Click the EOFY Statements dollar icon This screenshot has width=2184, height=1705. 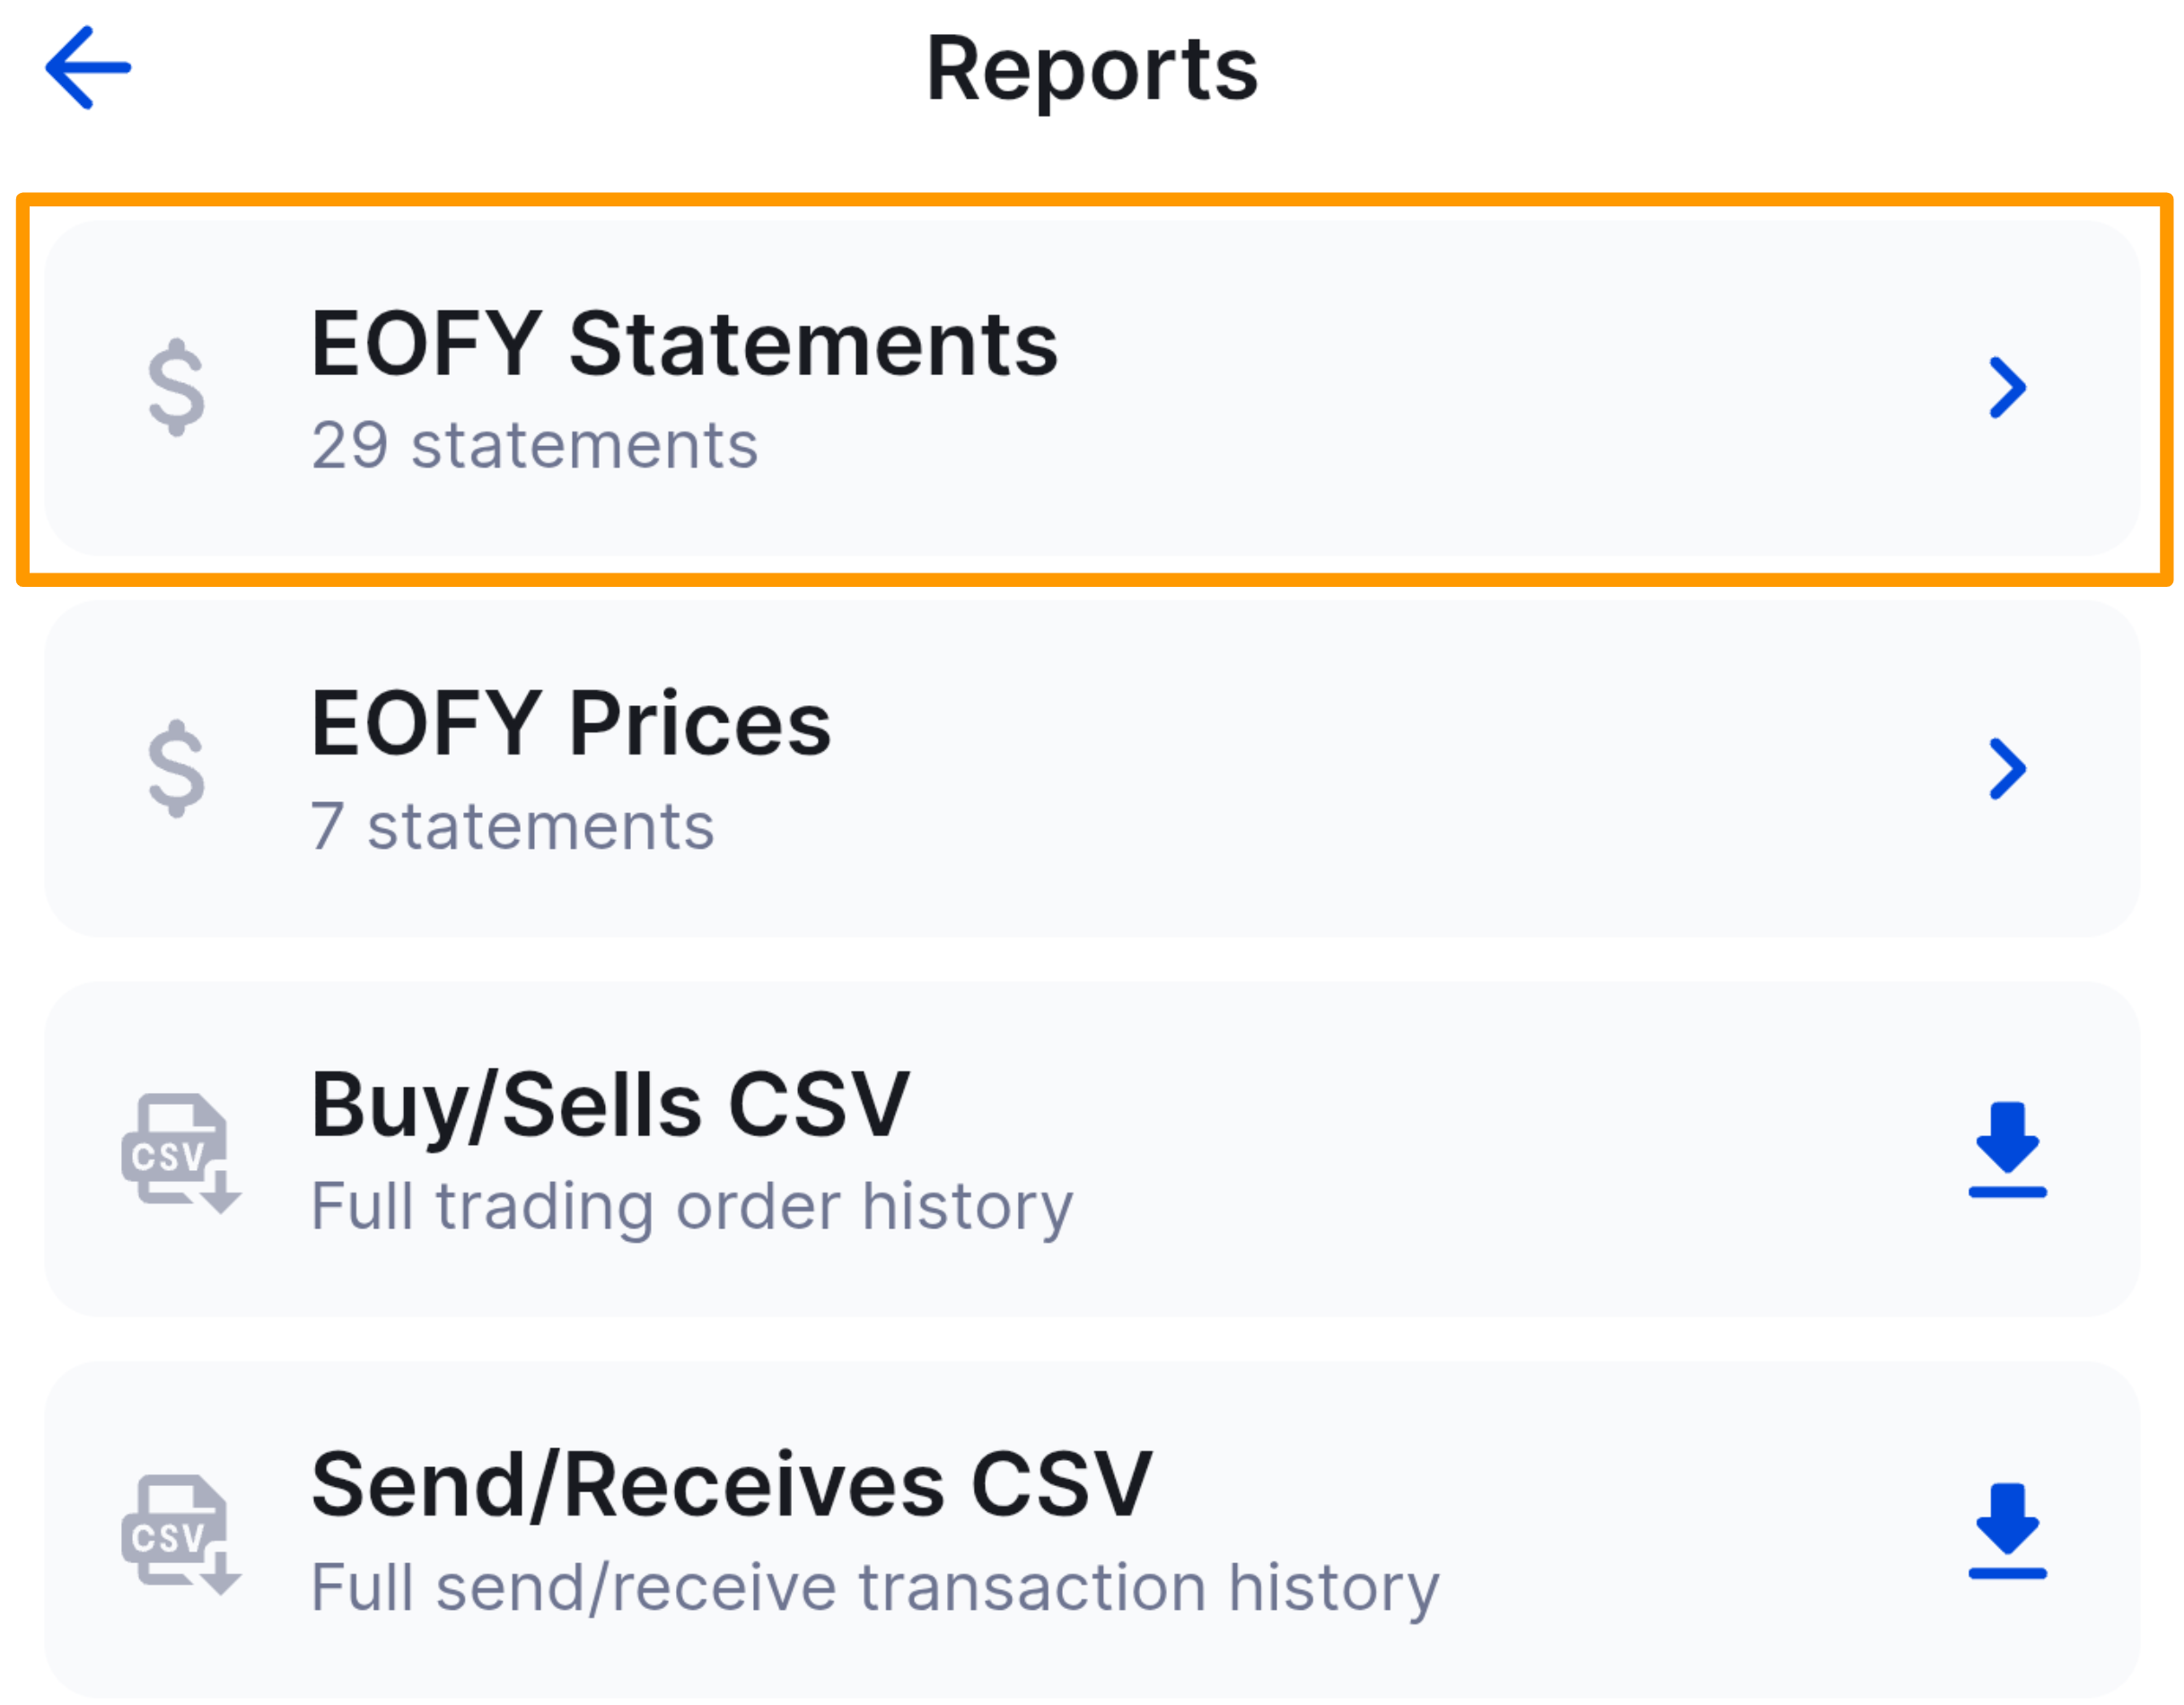(x=176, y=387)
